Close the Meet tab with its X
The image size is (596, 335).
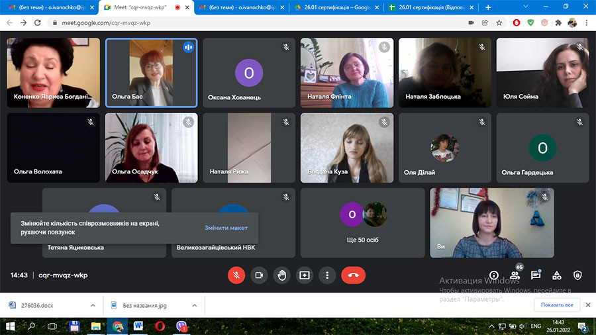tap(187, 7)
